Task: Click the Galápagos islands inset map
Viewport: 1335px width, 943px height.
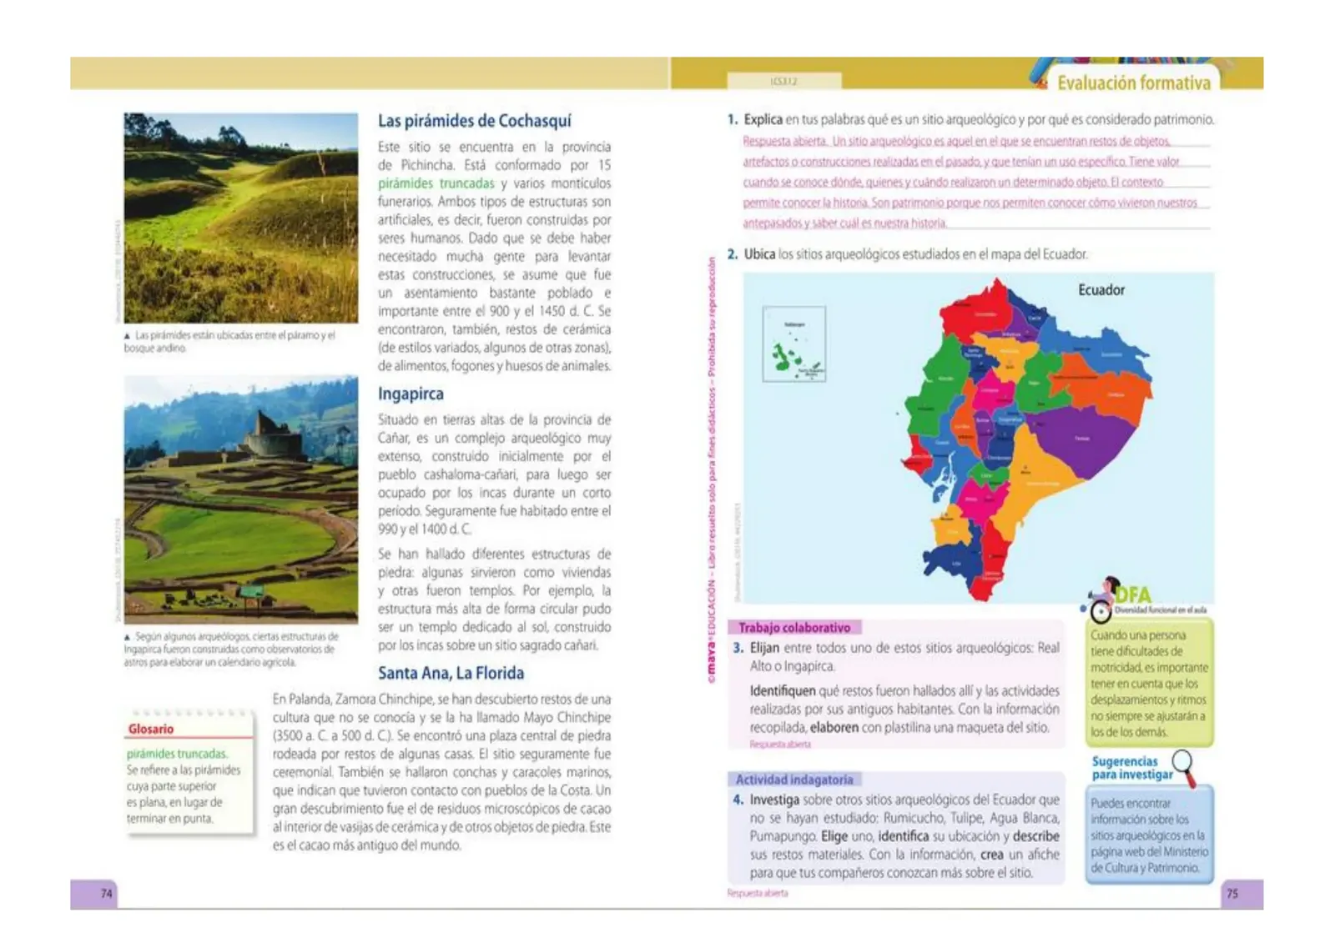Action: click(x=794, y=344)
